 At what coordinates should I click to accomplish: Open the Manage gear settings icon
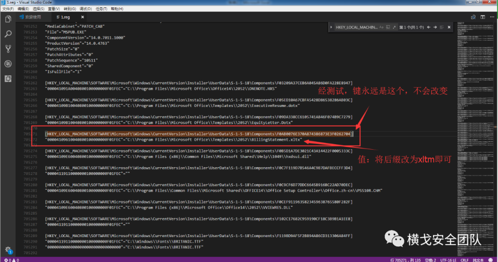(x=8, y=250)
